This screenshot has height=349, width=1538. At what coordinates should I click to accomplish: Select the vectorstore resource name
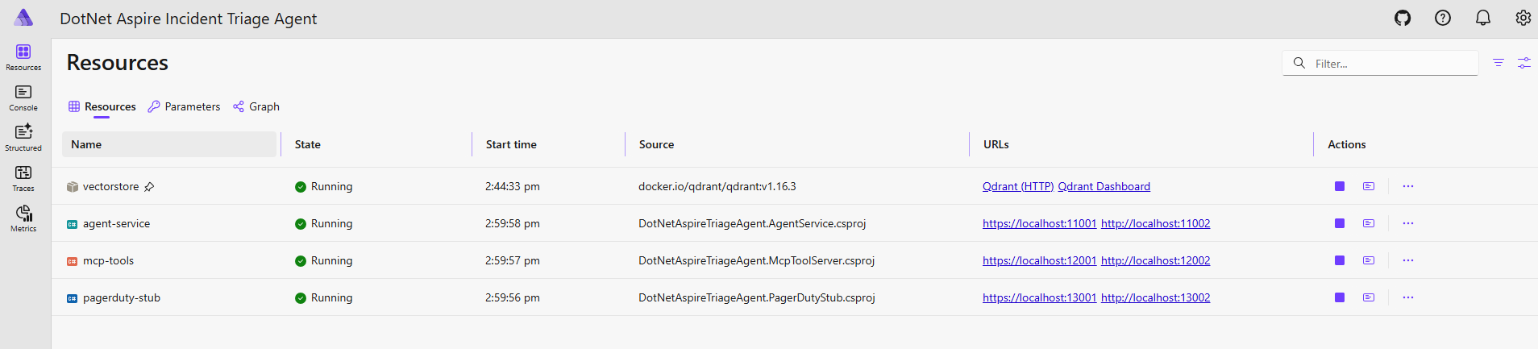110,186
